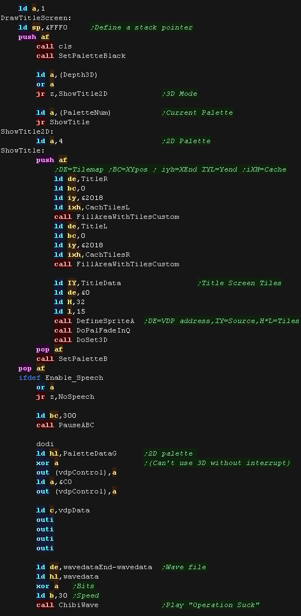Click the call DoSet3D line
The width and height of the screenshot is (301, 616).
tap(81, 340)
